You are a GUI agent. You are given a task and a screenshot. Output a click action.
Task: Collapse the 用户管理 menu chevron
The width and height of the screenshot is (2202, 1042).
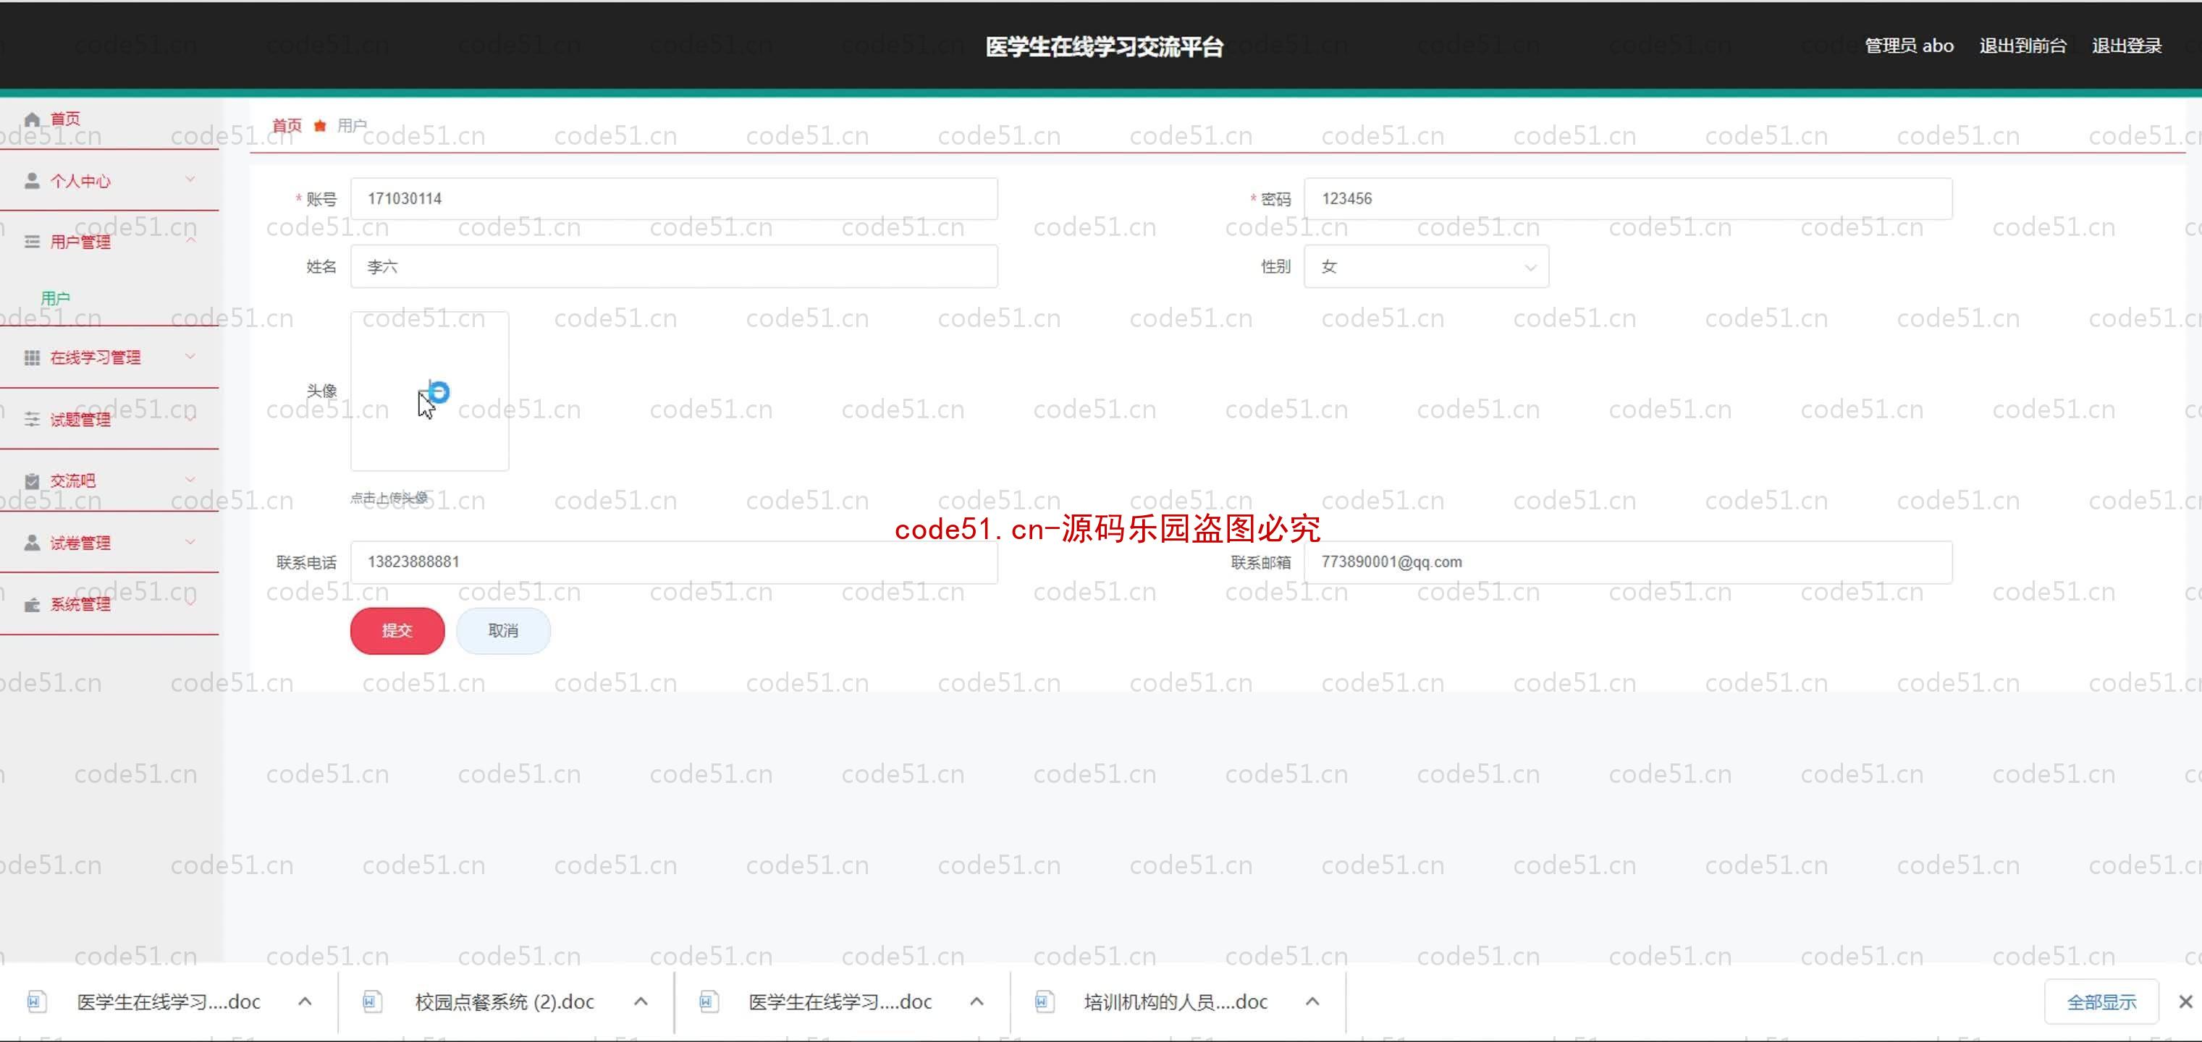coord(190,241)
